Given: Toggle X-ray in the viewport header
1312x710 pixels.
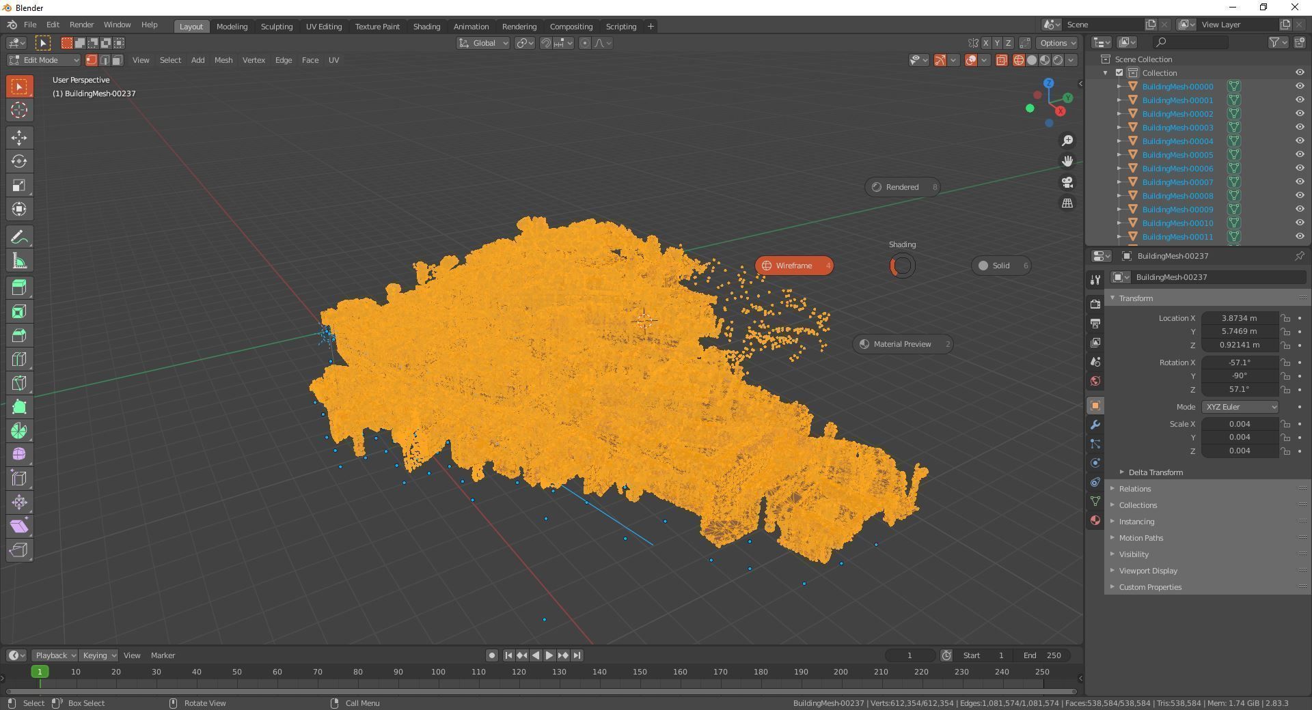Looking at the screenshot, I should click(1002, 60).
